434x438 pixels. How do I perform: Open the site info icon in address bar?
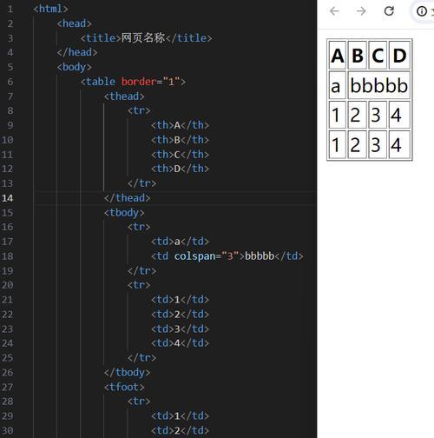point(422,11)
